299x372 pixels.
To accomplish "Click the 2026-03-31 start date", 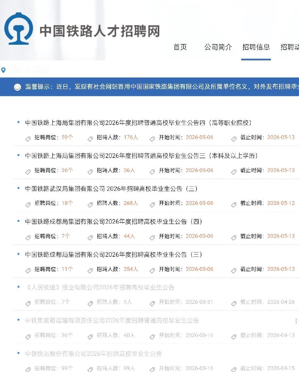I will [199, 302].
